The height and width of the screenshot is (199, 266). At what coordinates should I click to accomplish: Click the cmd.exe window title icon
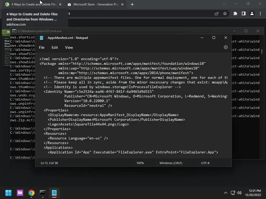(x=14, y=31)
